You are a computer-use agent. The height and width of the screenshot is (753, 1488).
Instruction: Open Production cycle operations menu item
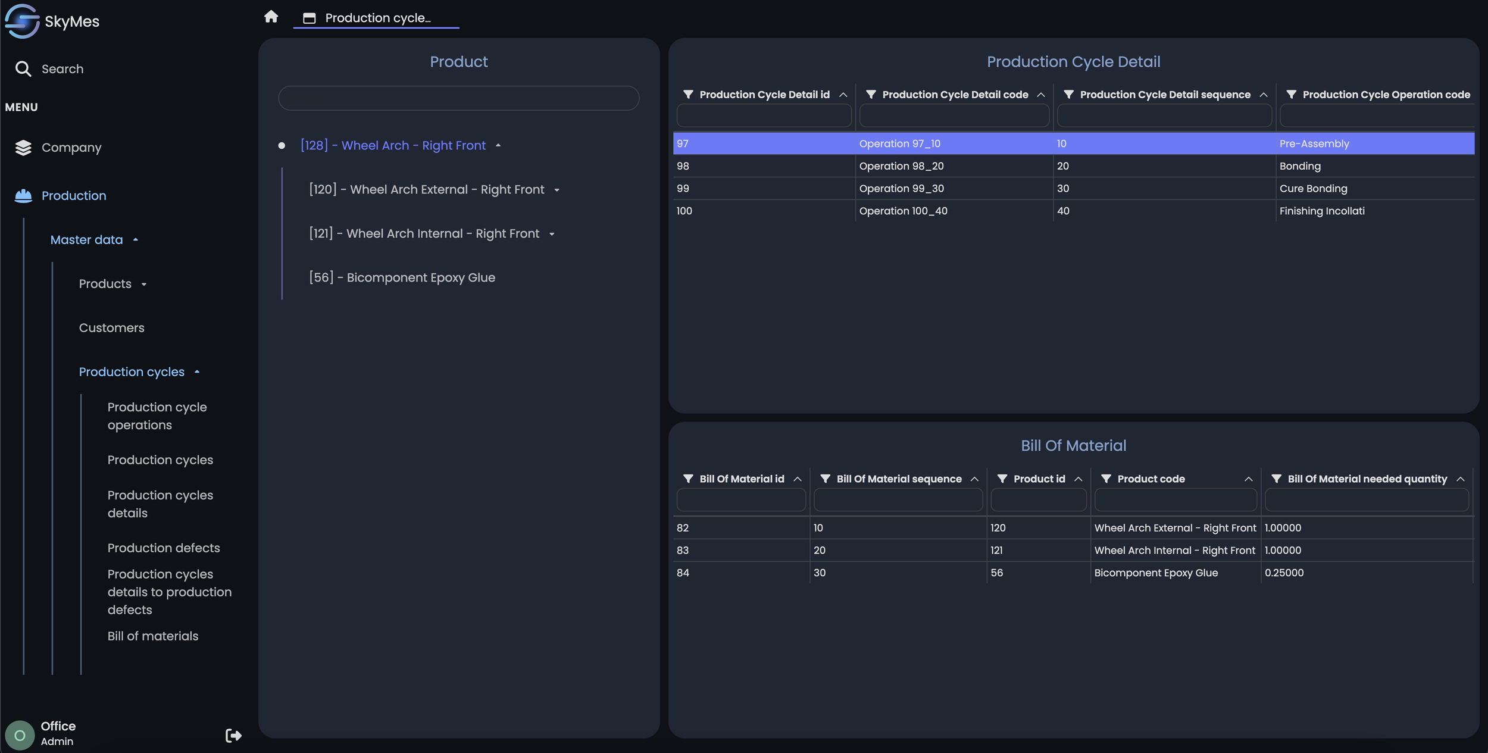point(157,416)
